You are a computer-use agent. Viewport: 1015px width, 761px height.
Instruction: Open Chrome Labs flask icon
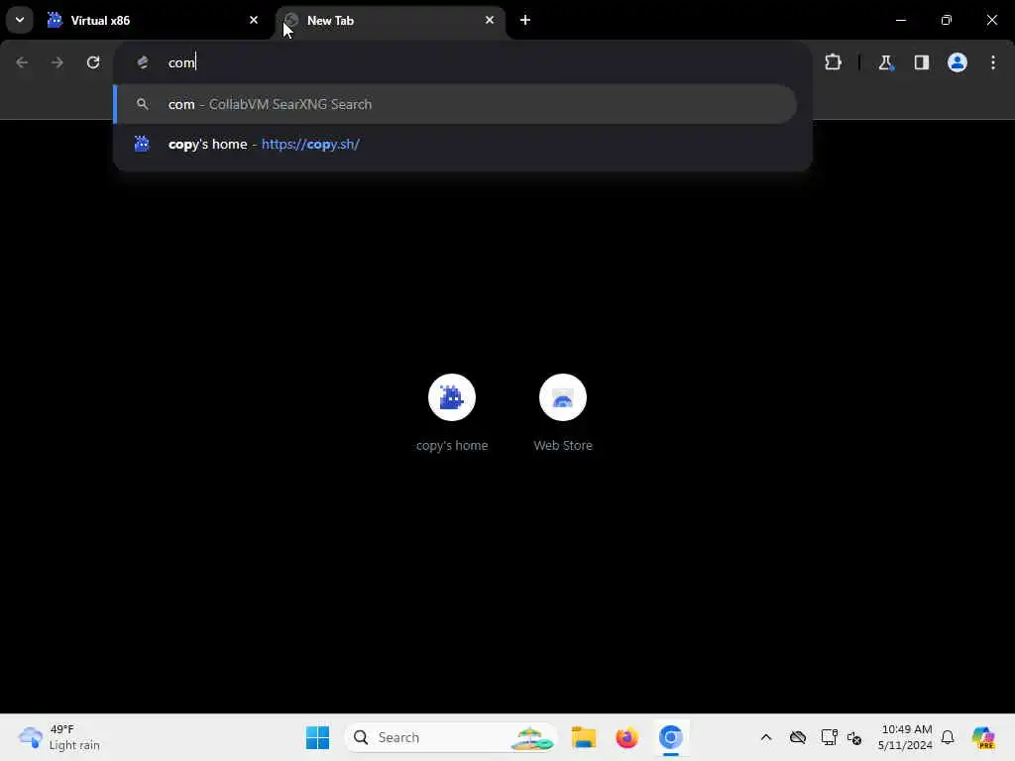885,62
